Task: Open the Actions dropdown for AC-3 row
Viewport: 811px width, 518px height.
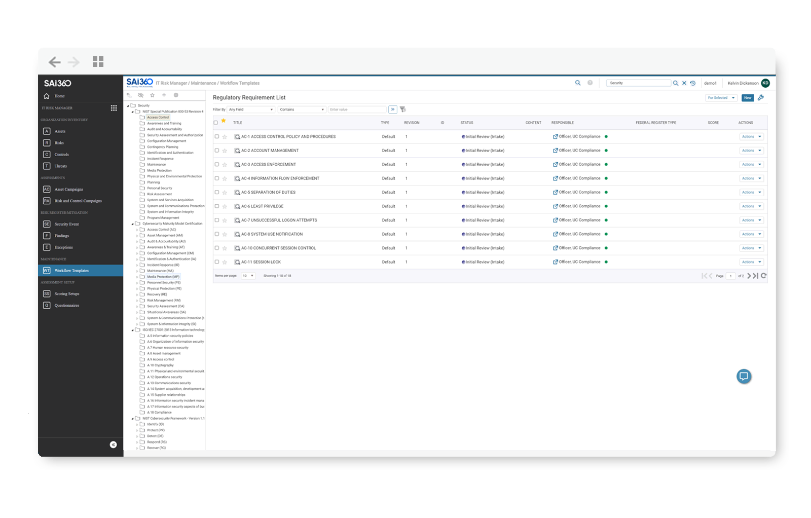Action: click(751, 164)
